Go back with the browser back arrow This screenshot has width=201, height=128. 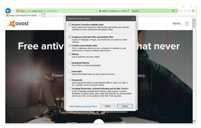click(x=8, y=11)
